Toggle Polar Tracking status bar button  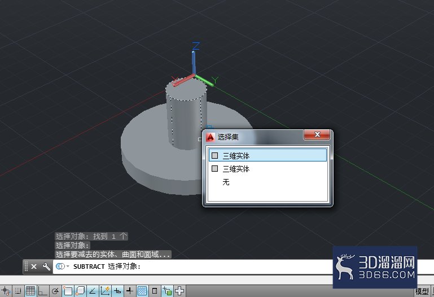55,291
